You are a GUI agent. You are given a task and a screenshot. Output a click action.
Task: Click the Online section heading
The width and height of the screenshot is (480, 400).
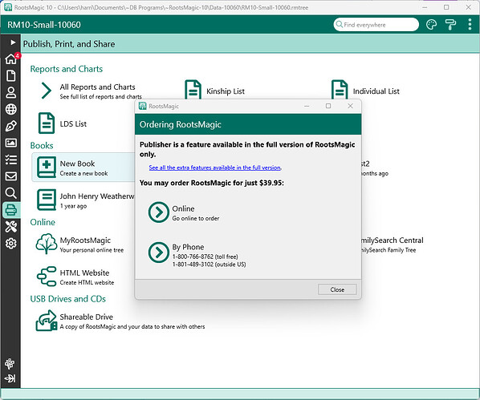tap(43, 222)
